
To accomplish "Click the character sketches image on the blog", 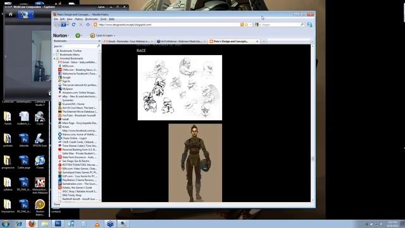I will click(x=180, y=87).
